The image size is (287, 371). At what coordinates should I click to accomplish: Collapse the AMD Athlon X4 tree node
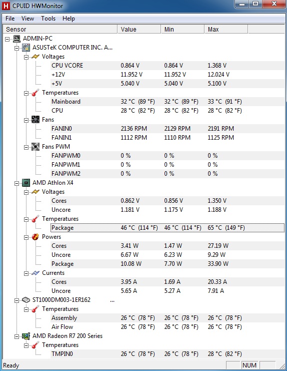pos(17,183)
